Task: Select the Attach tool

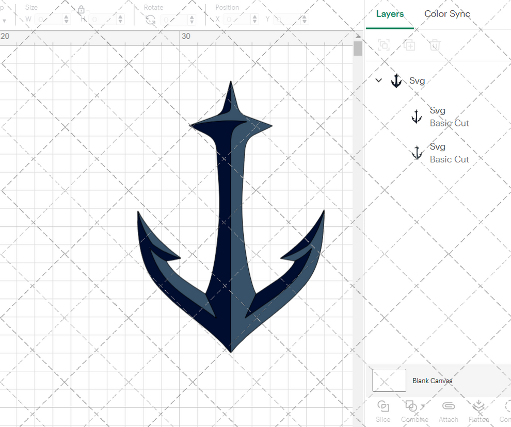Action: (x=448, y=410)
